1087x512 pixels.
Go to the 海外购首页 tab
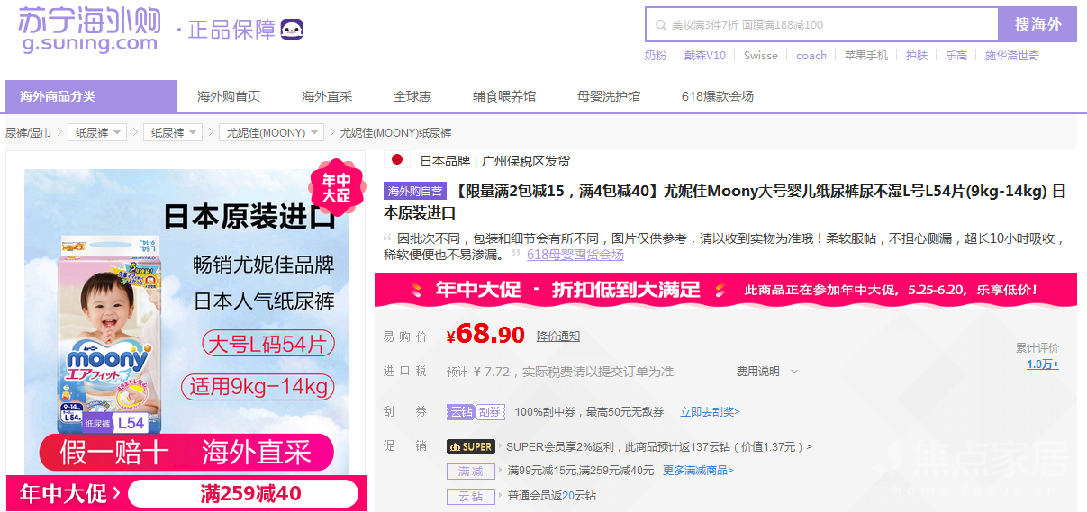229,96
